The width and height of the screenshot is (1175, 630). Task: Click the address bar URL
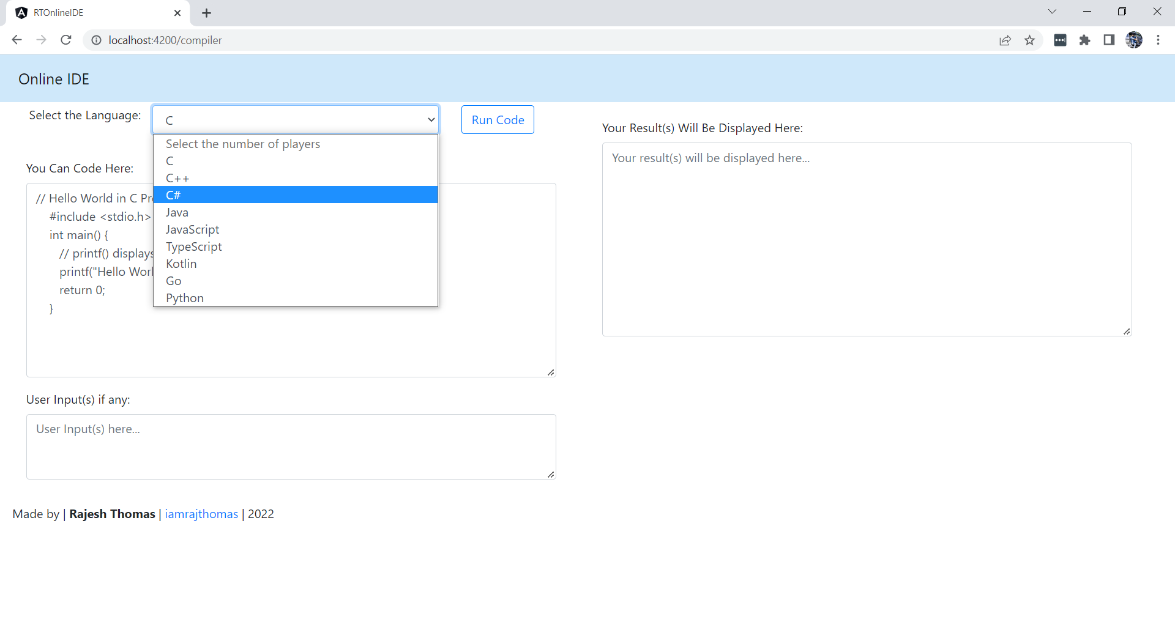[165, 40]
